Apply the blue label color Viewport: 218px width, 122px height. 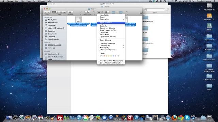pos(113,56)
